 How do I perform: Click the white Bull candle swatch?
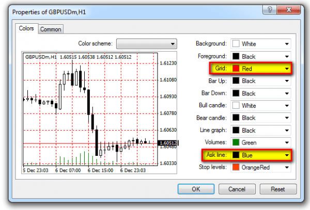(236, 105)
